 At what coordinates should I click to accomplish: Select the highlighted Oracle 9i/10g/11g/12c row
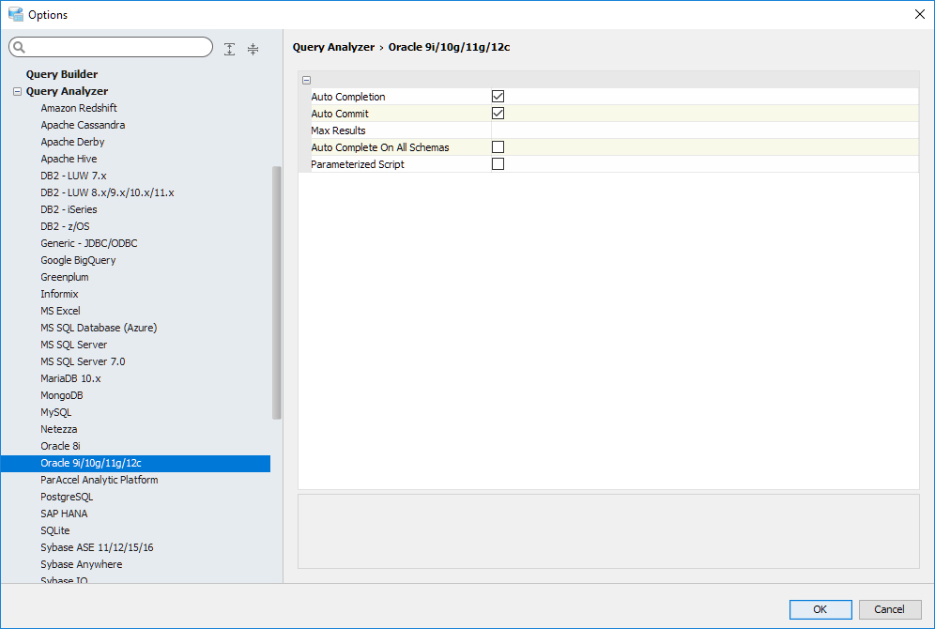tap(135, 463)
